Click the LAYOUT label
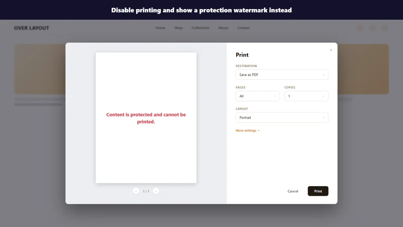 [x=242, y=109]
